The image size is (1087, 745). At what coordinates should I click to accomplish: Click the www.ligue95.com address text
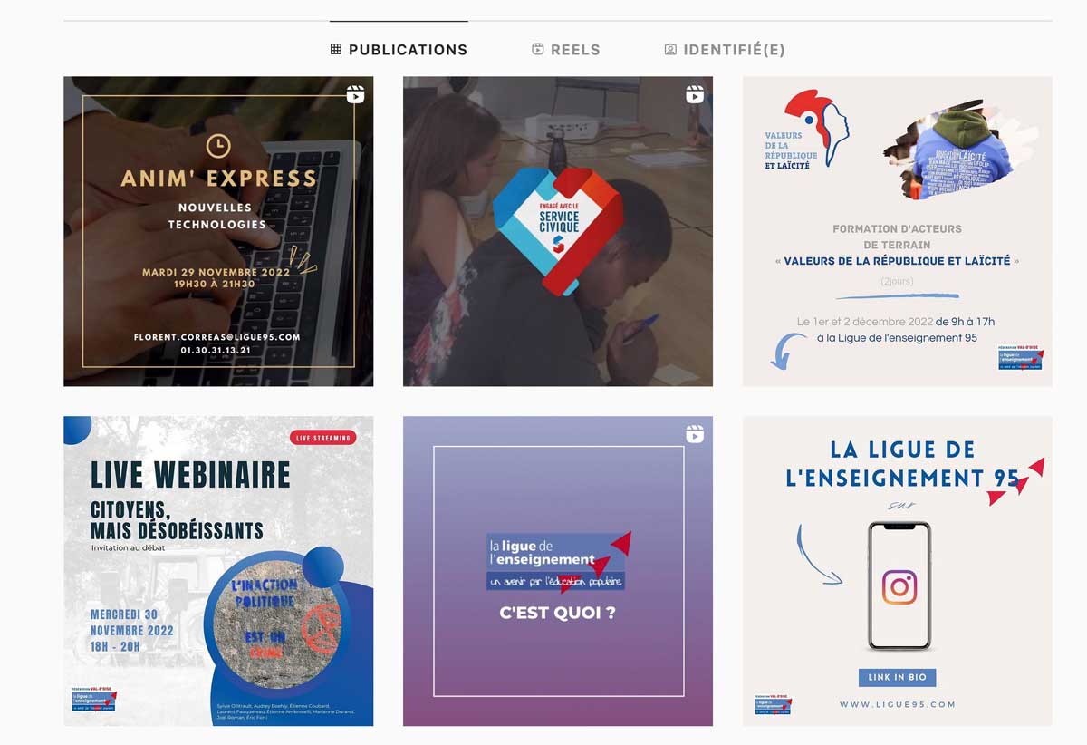[x=897, y=704]
